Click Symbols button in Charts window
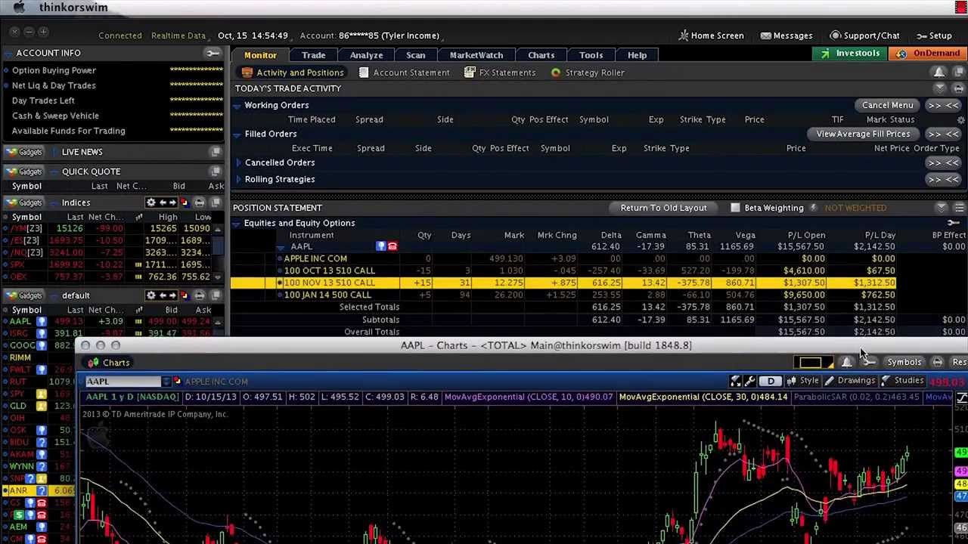Viewport: 968px width, 544px height. [904, 363]
